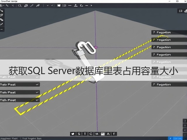Collapse the left vertical toolbar with bottom dash
The width and height of the screenshot is (187, 140).
coord(2,29)
